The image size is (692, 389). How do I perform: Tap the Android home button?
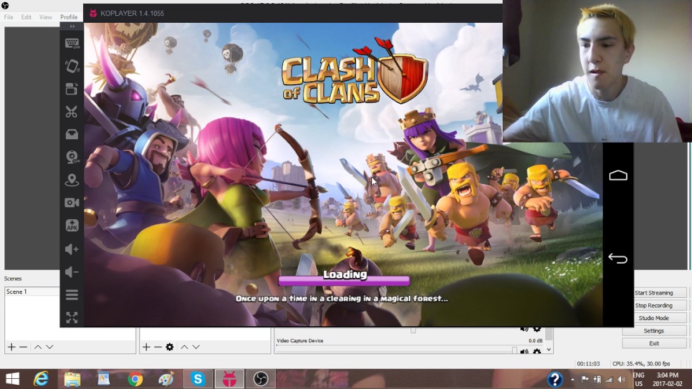coord(618,176)
